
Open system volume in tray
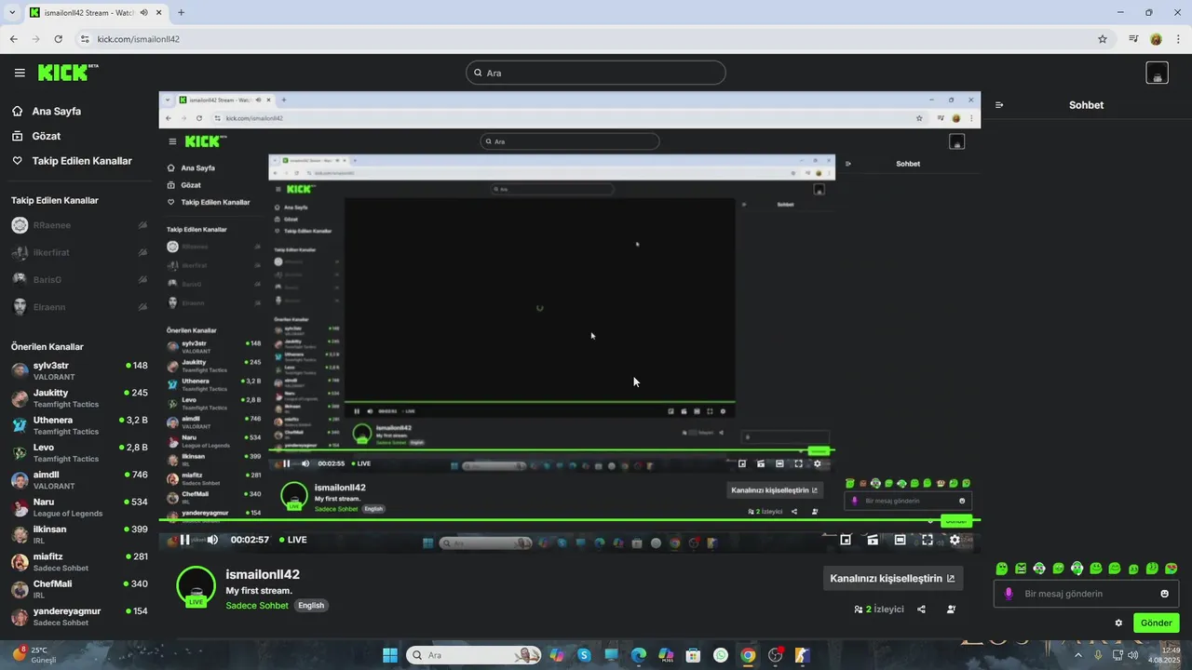coord(1133,655)
